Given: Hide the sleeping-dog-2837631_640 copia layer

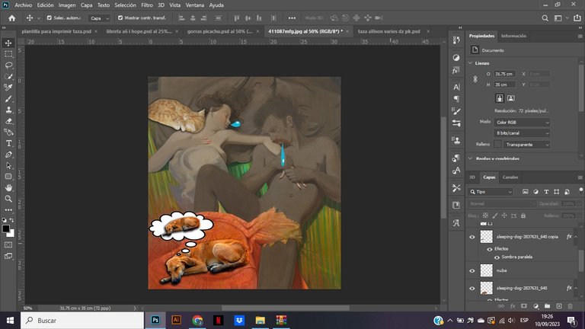Looking at the screenshot, I should click(x=472, y=237).
